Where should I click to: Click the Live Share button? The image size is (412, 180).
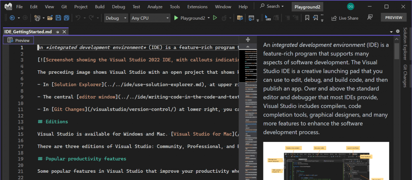click(345, 18)
